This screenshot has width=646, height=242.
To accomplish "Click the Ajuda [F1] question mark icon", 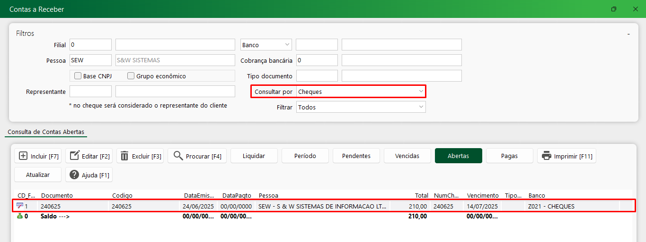I will (x=74, y=175).
